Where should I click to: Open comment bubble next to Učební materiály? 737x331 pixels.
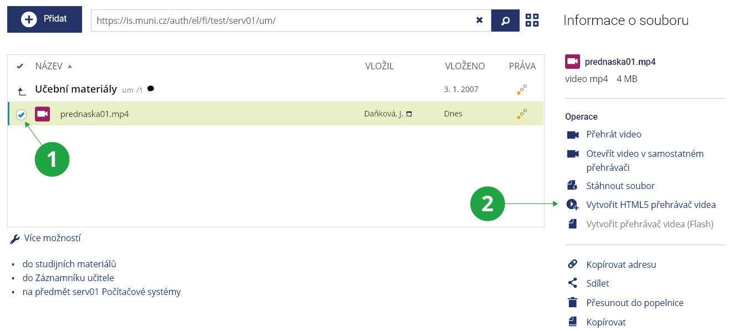click(x=151, y=89)
